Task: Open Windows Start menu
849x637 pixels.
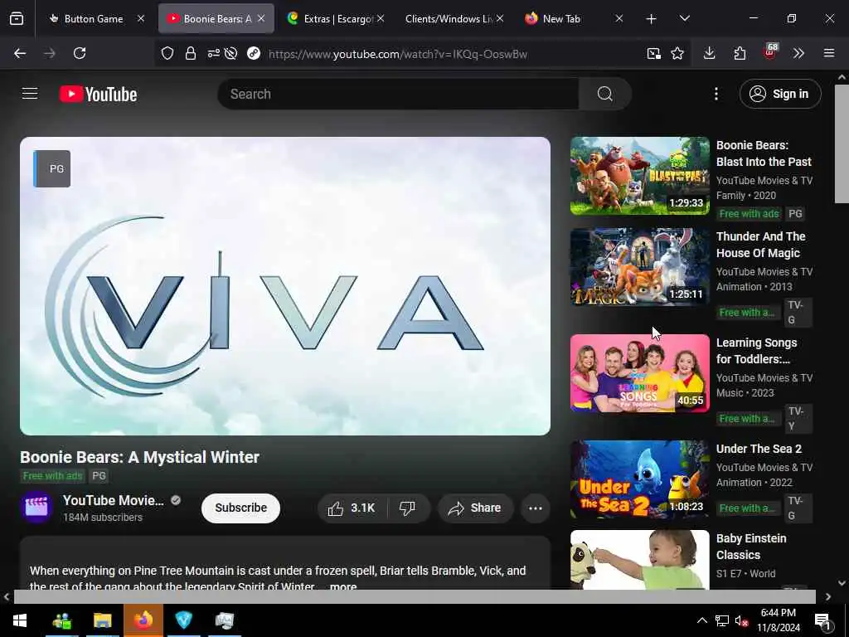Action: click(x=20, y=620)
